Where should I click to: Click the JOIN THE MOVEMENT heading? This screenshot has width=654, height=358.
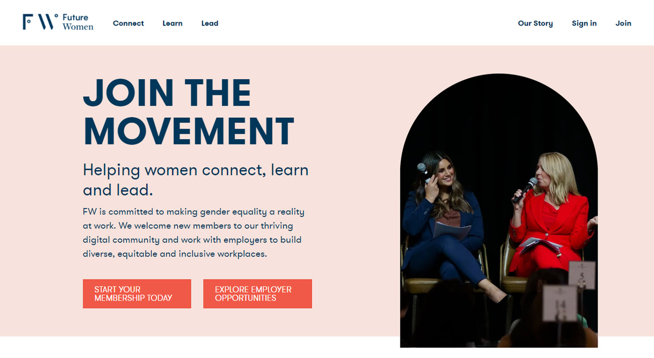[188, 112]
